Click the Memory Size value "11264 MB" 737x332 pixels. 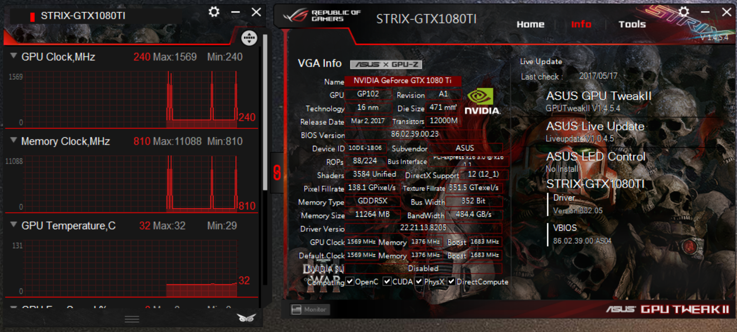(372, 214)
